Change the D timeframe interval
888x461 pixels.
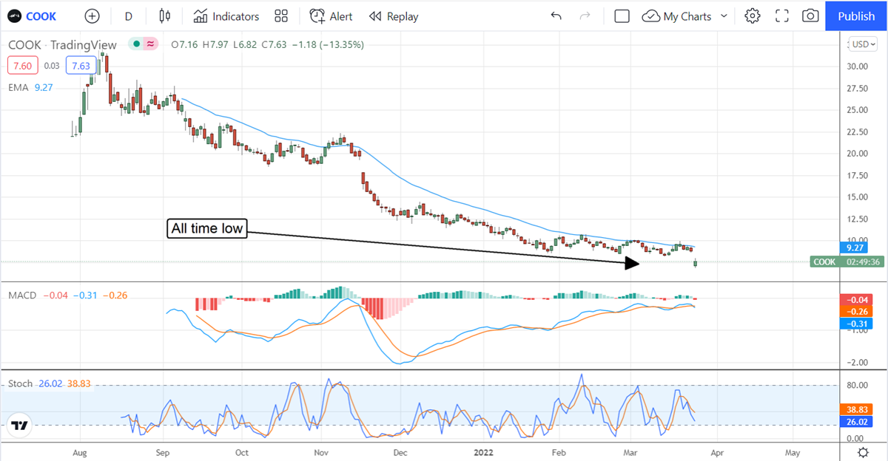pos(129,16)
